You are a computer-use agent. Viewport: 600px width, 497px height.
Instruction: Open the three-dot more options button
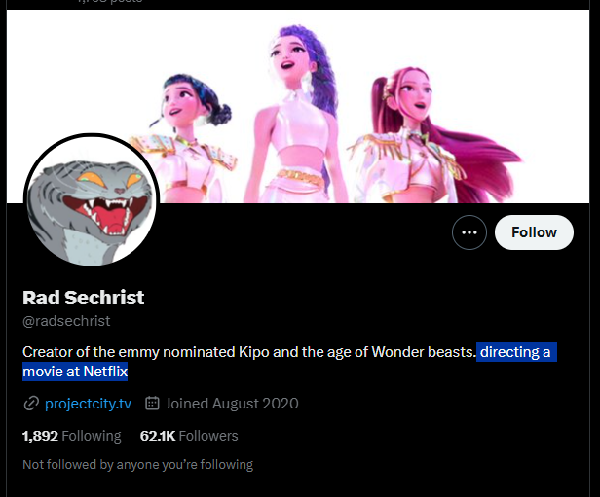(x=469, y=232)
